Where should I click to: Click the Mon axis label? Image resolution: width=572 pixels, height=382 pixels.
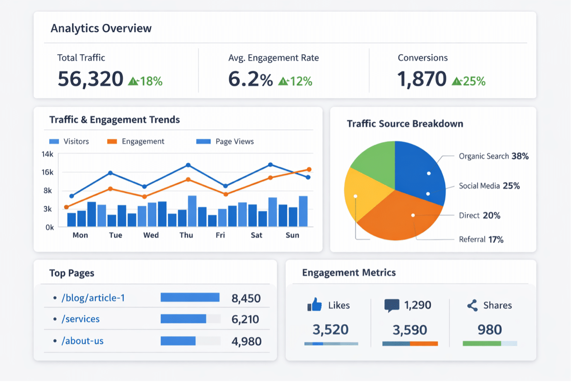coord(80,235)
